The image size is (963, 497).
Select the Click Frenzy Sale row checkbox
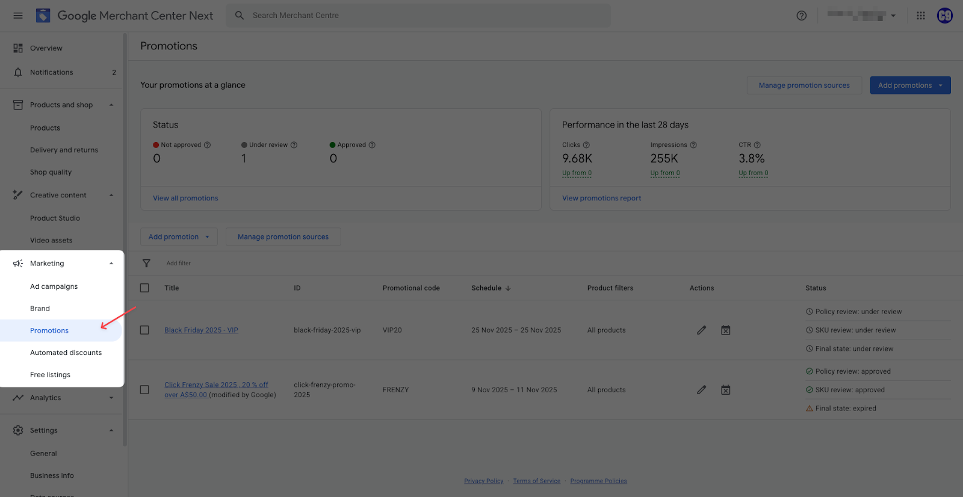[144, 390]
